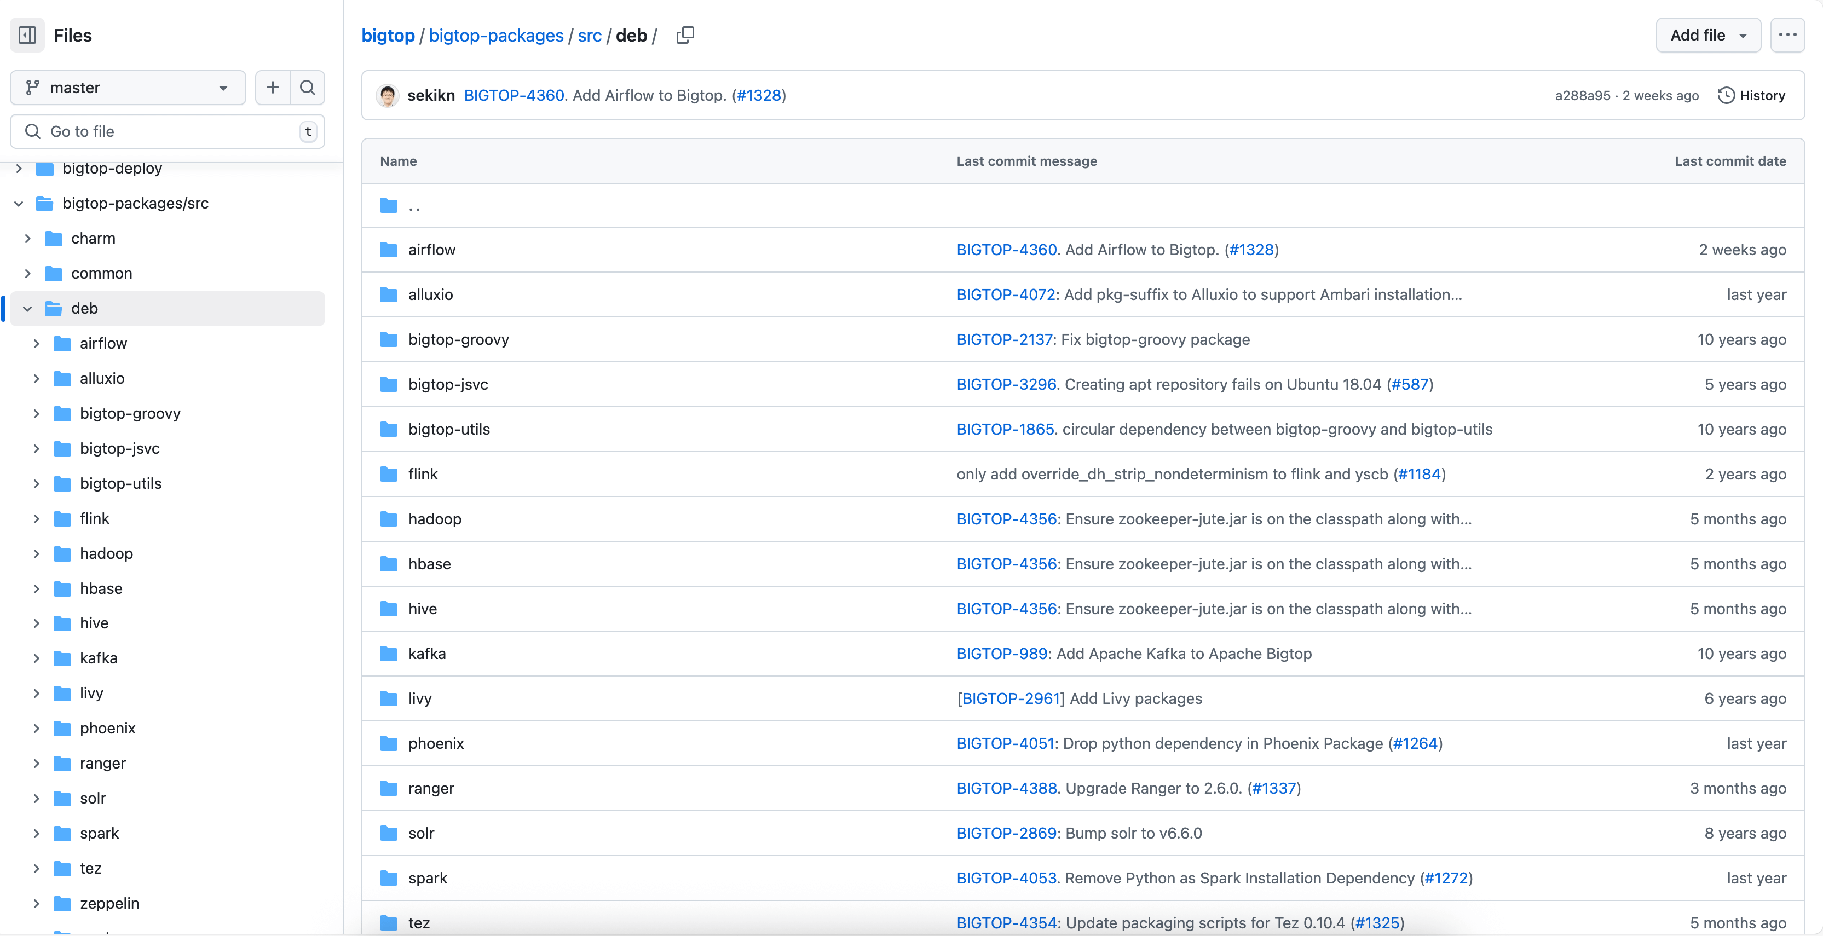Expand the hadoop tree chevron in the sidebar
The width and height of the screenshot is (1823, 936).
[x=37, y=553]
